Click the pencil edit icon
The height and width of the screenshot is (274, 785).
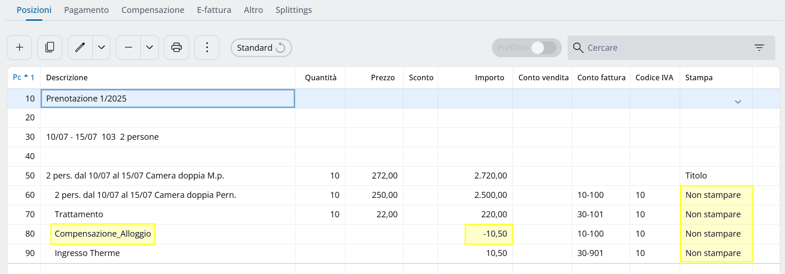80,48
